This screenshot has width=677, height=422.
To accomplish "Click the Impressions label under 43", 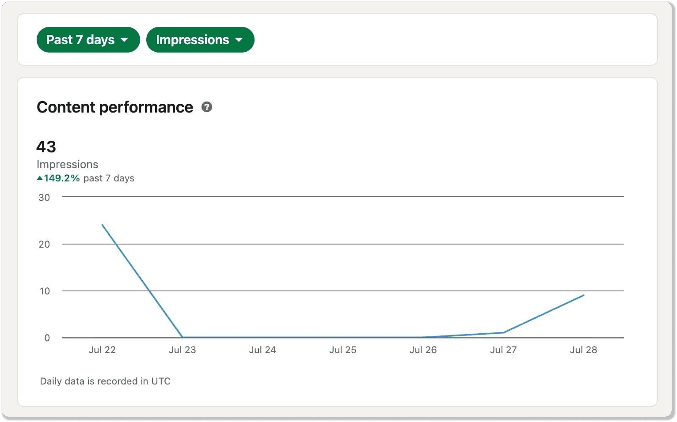I will tap(68, 165).
